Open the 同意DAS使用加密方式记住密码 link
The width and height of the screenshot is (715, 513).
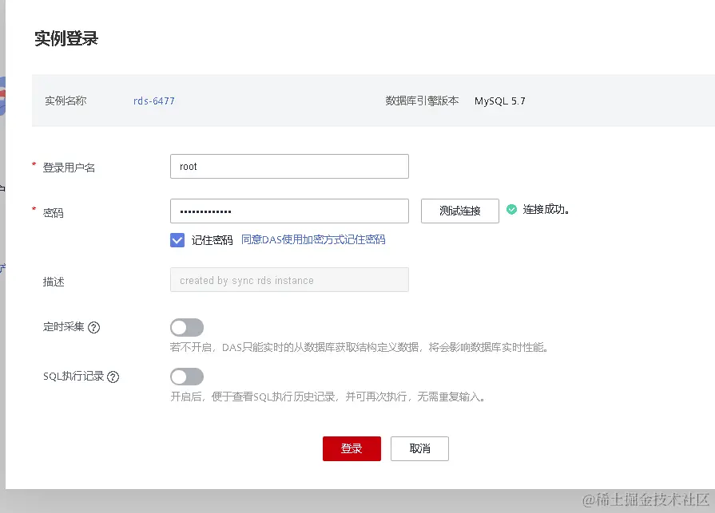313,239
